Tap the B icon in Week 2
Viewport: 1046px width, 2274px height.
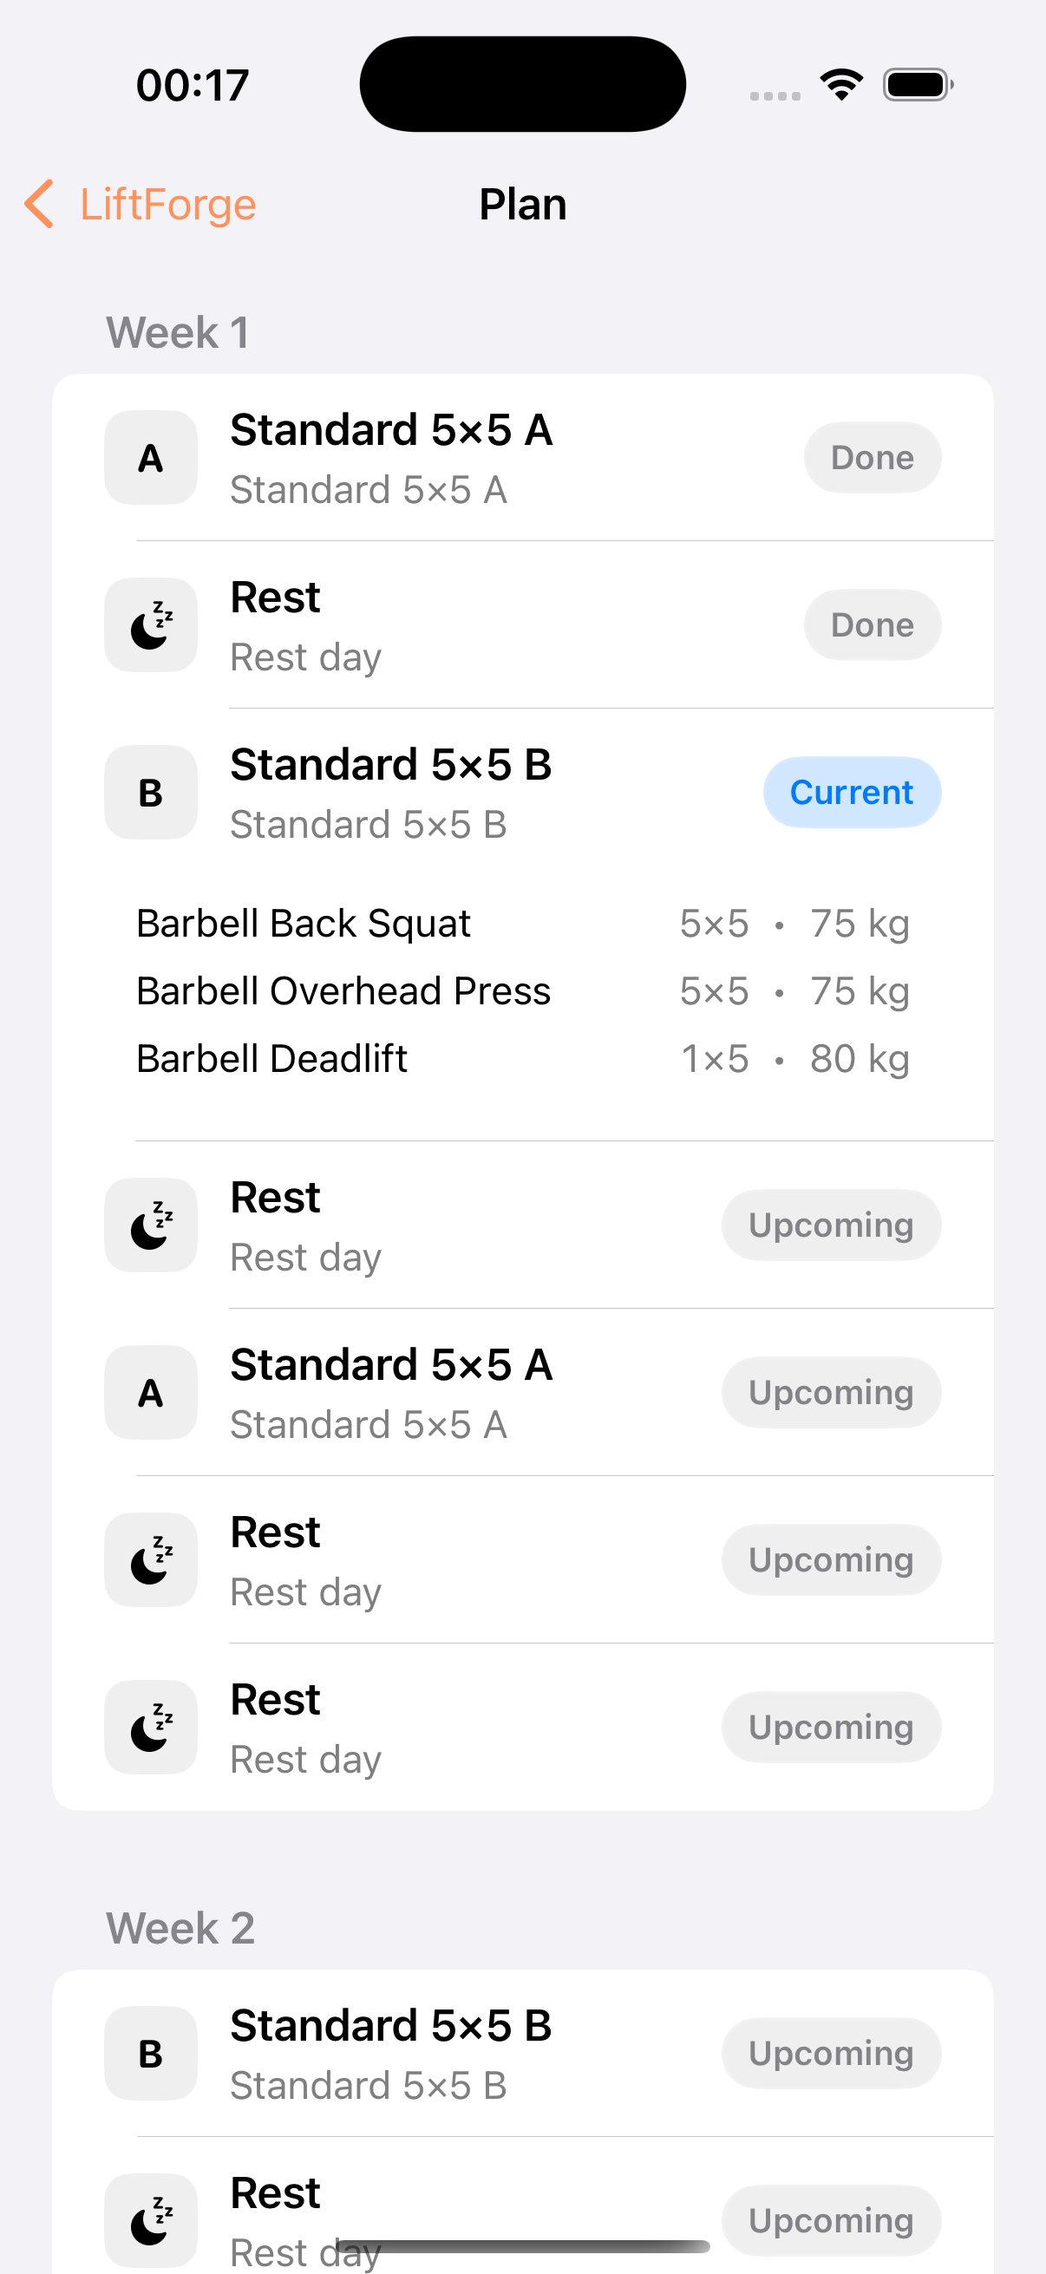pyautogui.click(x=151, y=2054)
